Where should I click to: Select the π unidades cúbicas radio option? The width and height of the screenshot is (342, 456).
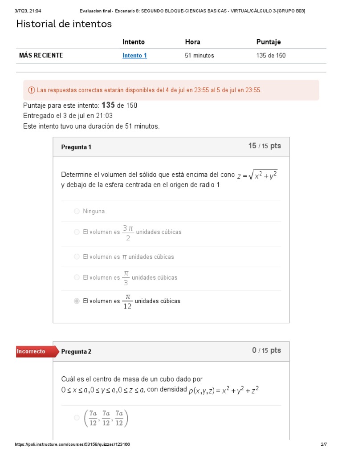(77, 257)
